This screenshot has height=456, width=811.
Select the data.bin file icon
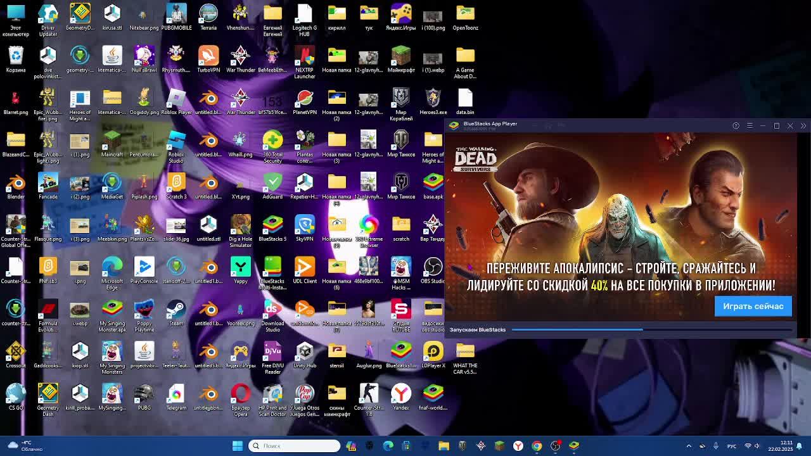465,102
